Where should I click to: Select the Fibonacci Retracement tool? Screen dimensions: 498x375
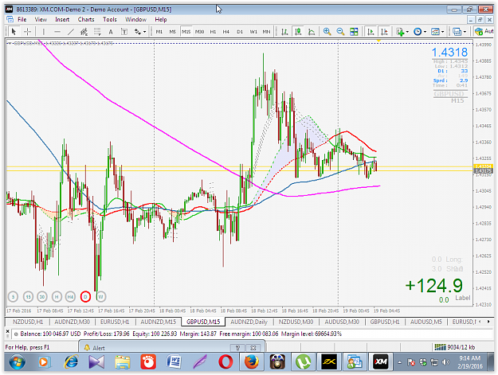97,32
